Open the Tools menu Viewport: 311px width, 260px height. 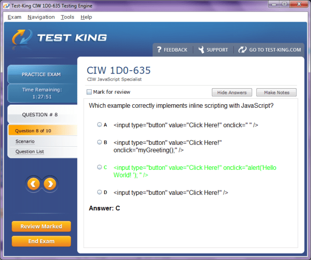click(68, 17)
